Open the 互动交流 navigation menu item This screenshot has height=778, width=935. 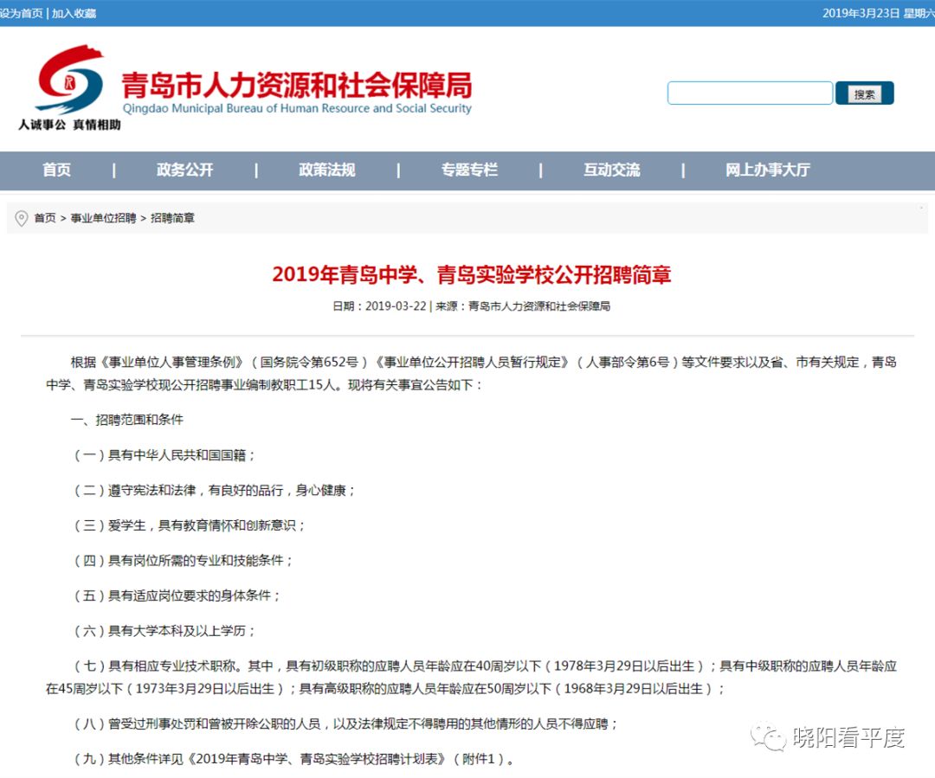(x=612, y=170)
